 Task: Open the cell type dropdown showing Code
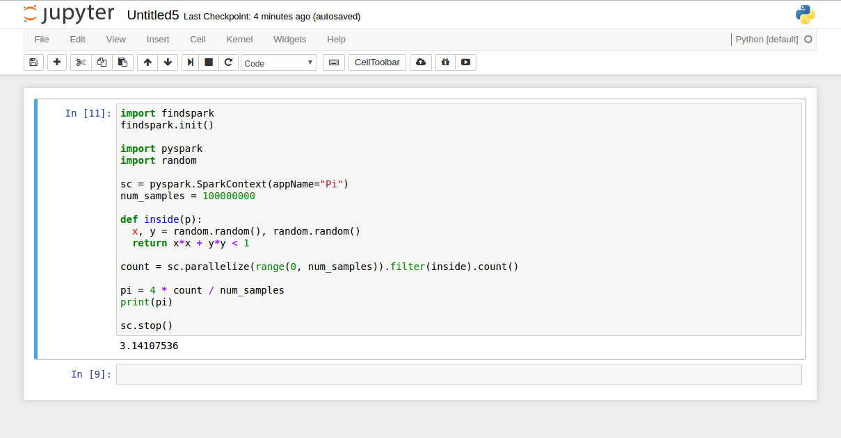pos(278,62)
